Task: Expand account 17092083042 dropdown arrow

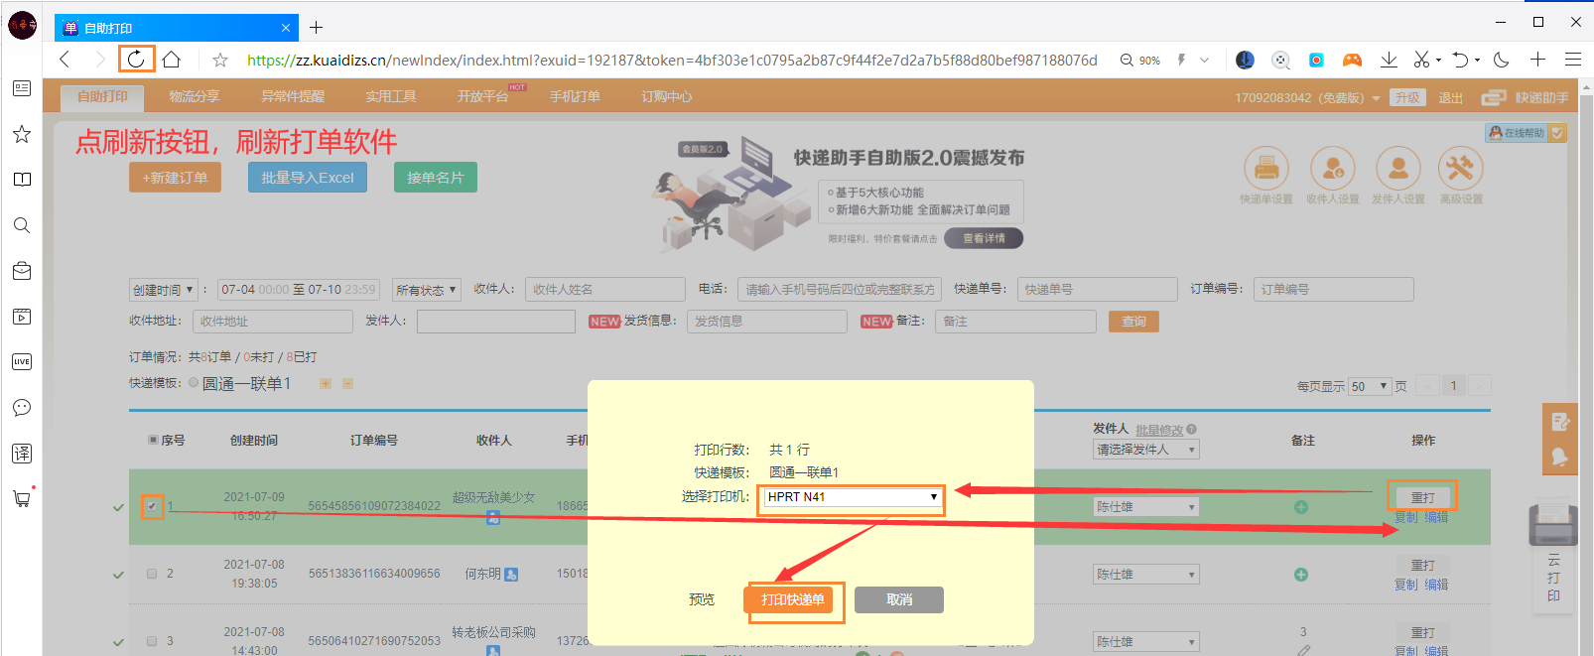Action: tap(1376, 98)
